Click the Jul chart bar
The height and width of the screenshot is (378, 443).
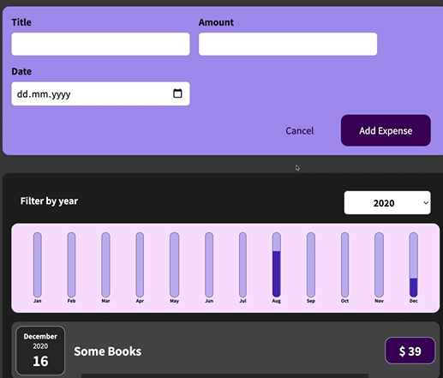(242, 265)
